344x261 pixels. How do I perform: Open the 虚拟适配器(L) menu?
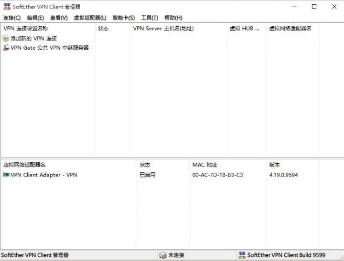tap(90, 18)
